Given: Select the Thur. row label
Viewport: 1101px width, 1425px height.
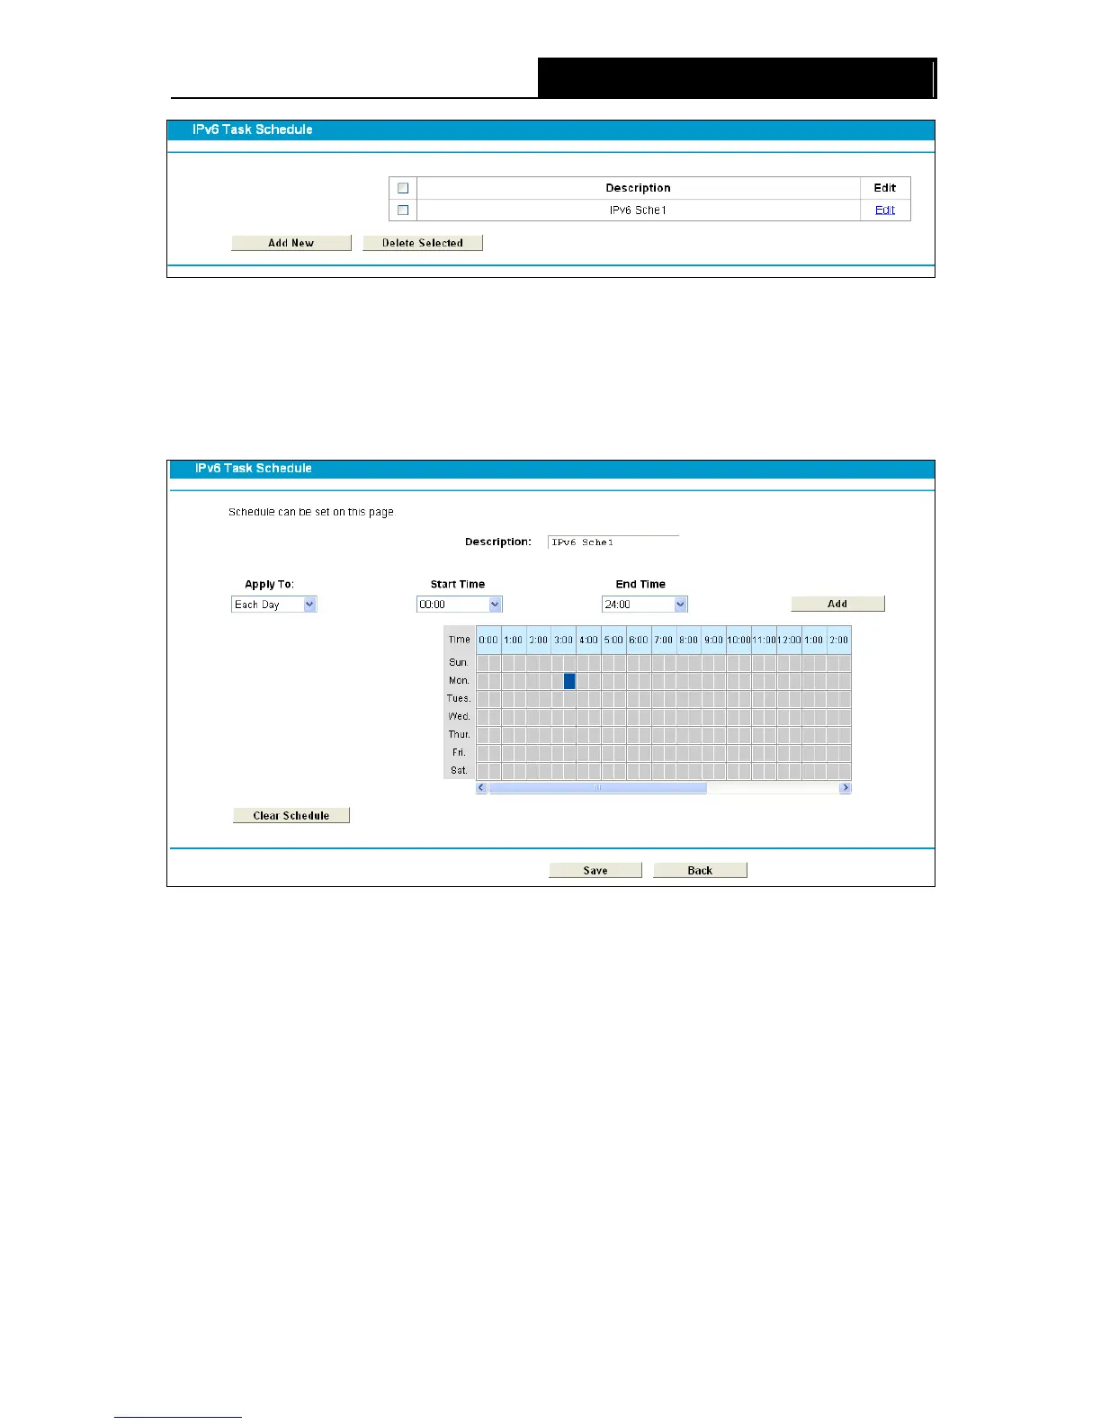Looking at the screenshot, I should (459, 734).
